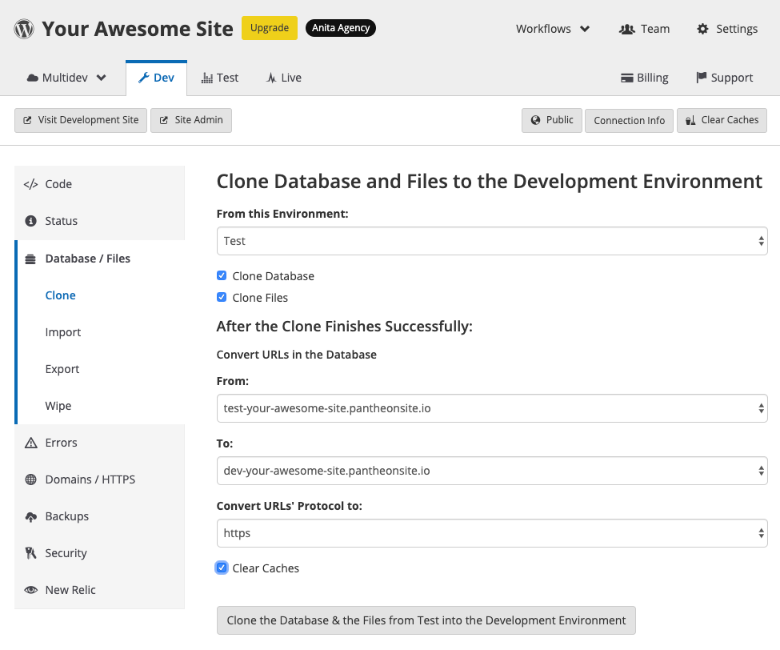The width and height of the screenshot is (780, 650).
Task: Open the New Relic section
Action: 70,589
